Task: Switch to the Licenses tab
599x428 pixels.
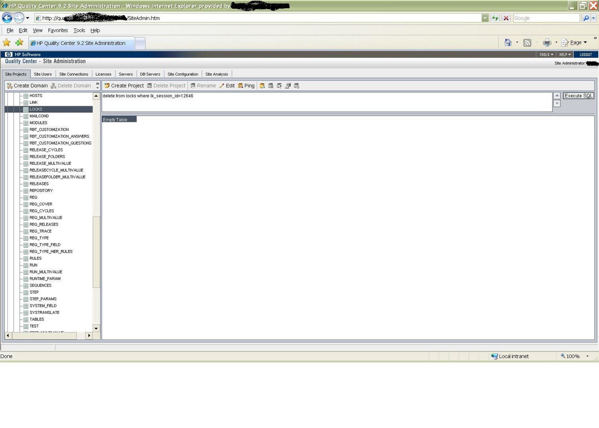Action: [103, 74]
